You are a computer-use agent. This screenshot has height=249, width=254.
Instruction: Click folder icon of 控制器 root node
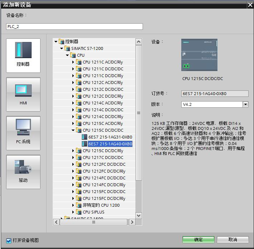61,42
